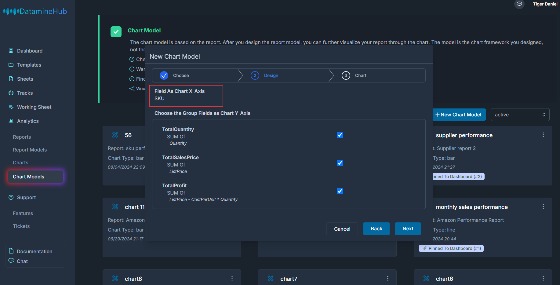Click the chart icon on chart7 card

[271, 278]
